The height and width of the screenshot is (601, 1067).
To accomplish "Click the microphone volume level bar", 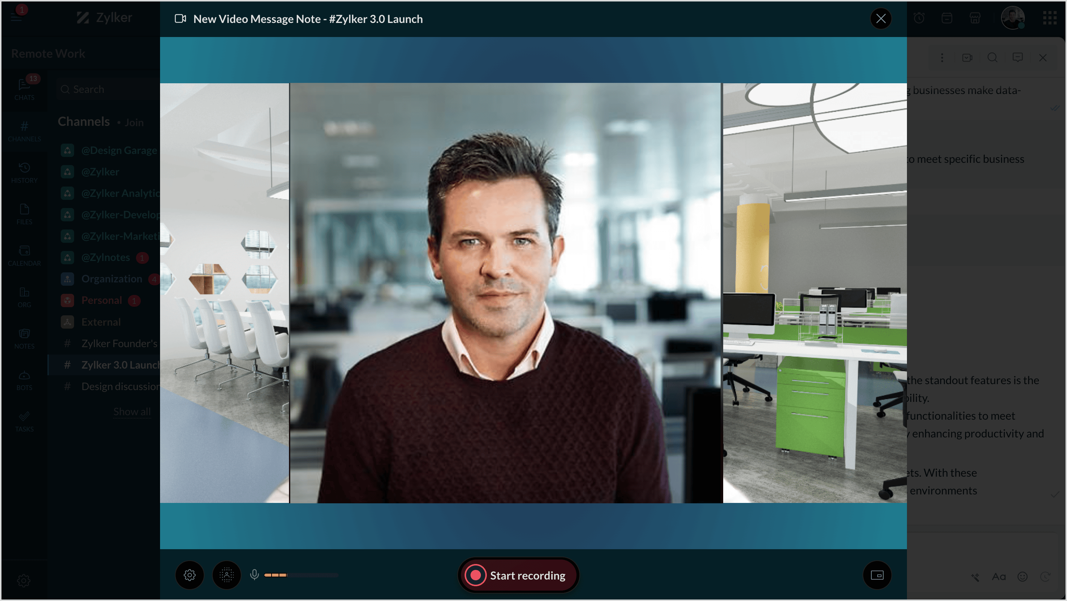I will [x=301, y=575].
